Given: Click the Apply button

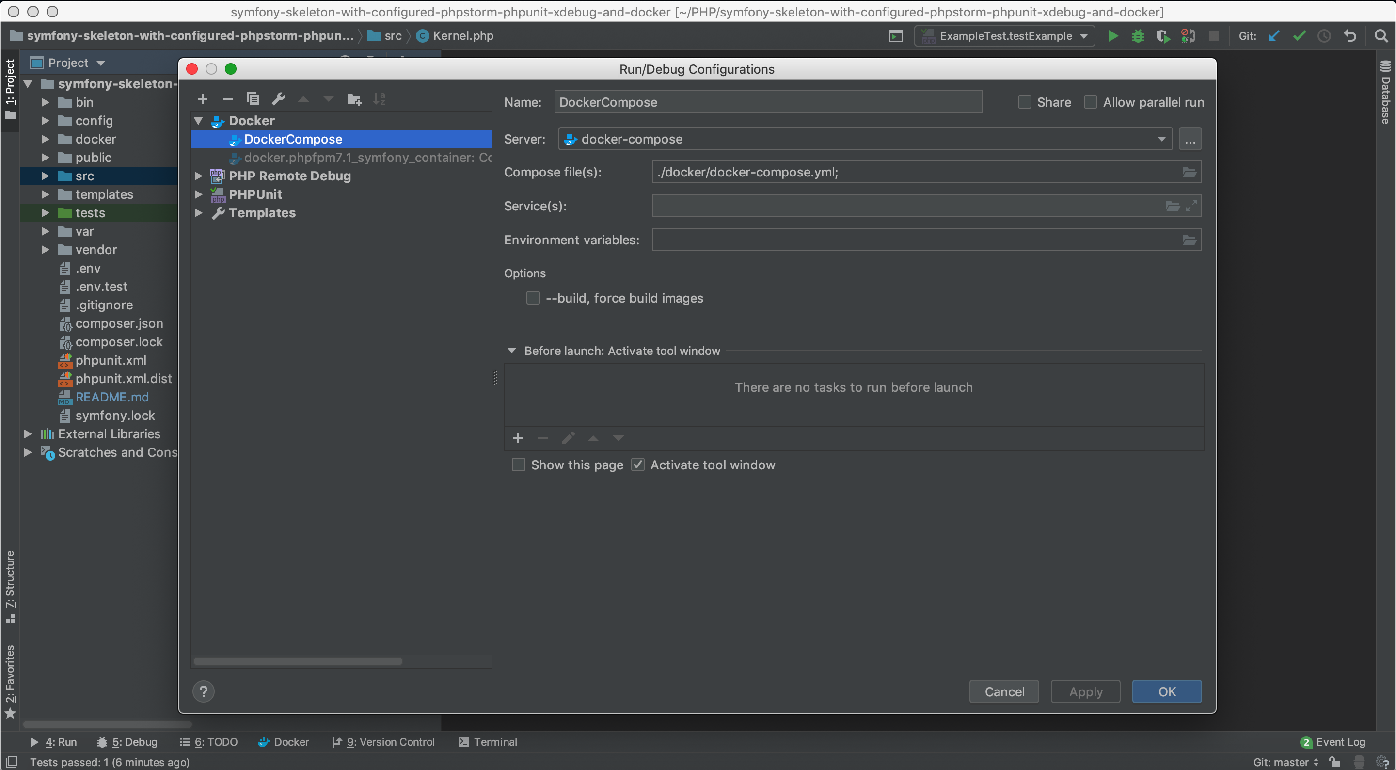Looking at the screenshot, I should coord(1085,691).
